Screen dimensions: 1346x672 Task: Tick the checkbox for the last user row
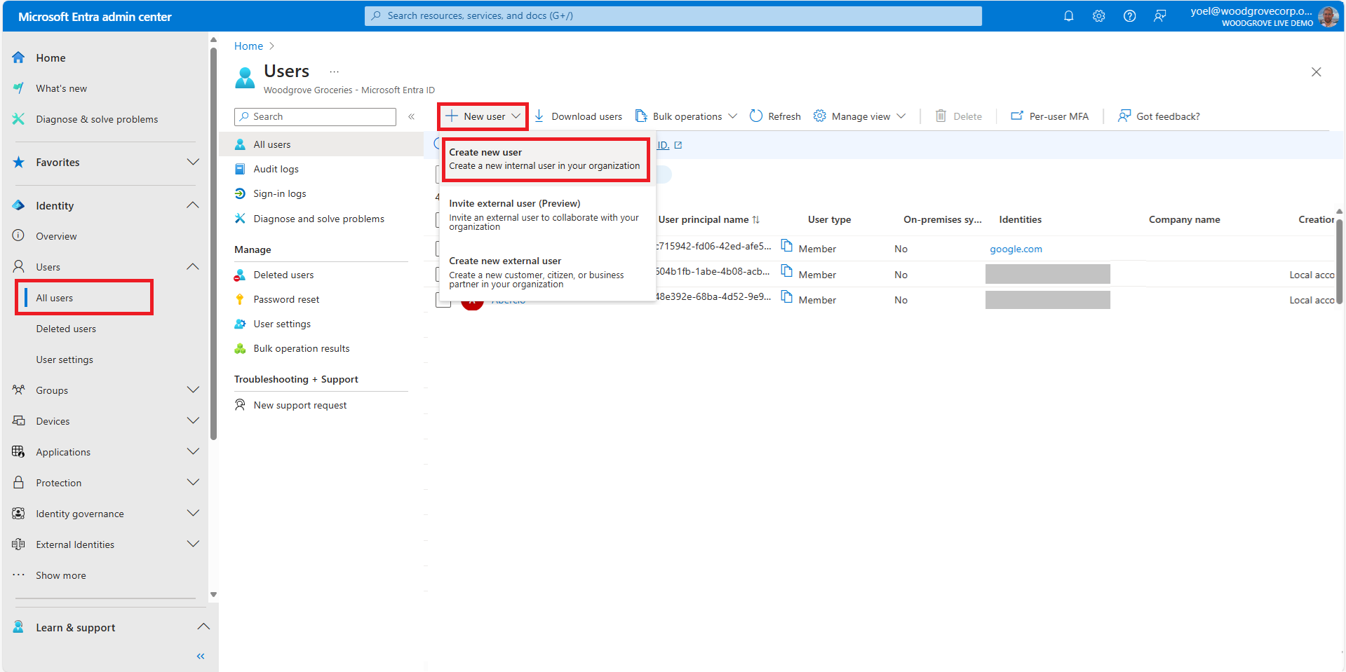click(x=442, y=301)
